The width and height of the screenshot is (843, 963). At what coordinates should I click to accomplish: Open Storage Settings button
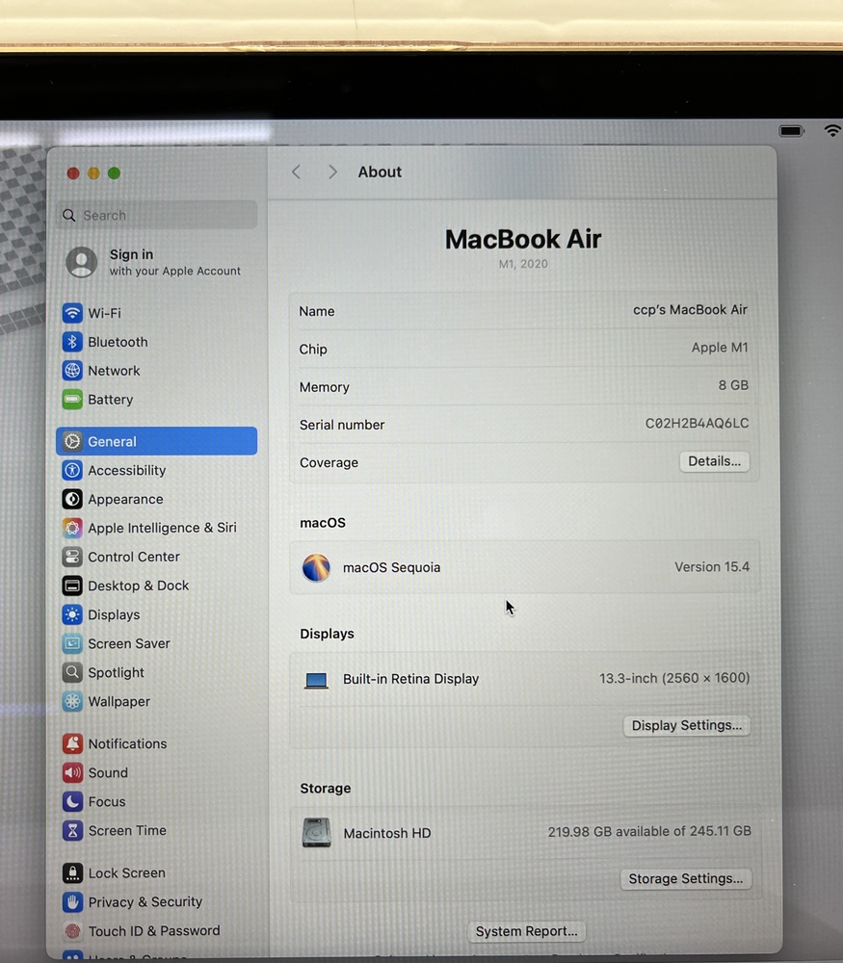pos(685,878)
